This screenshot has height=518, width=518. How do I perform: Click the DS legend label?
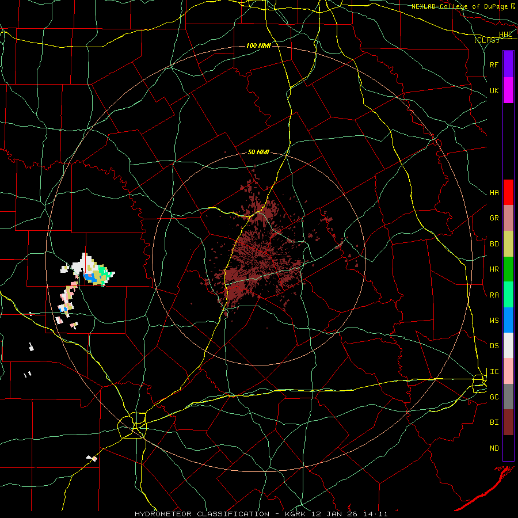[494, 346]
